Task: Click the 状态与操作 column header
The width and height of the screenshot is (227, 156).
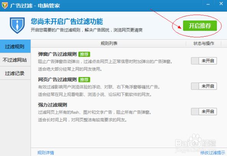Action: click(x=204, y=43)
